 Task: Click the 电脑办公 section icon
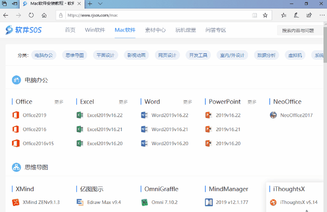click(16, 80)
